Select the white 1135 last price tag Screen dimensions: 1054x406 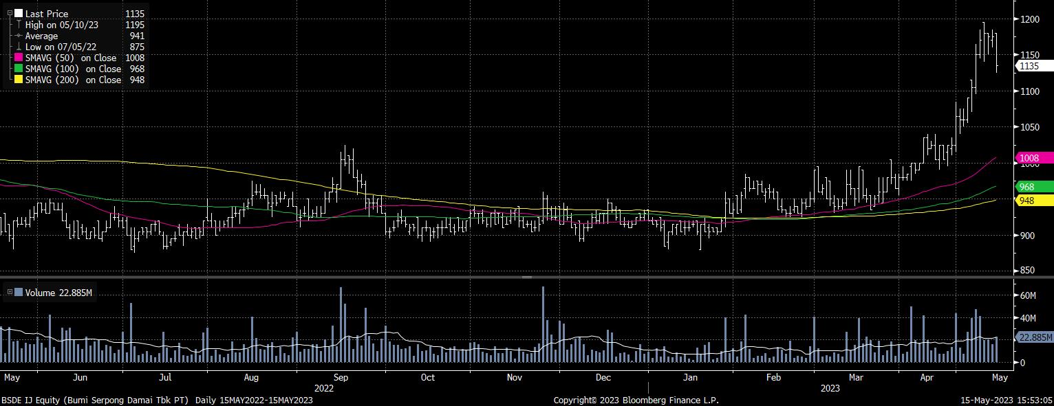tap(1033, 66)
